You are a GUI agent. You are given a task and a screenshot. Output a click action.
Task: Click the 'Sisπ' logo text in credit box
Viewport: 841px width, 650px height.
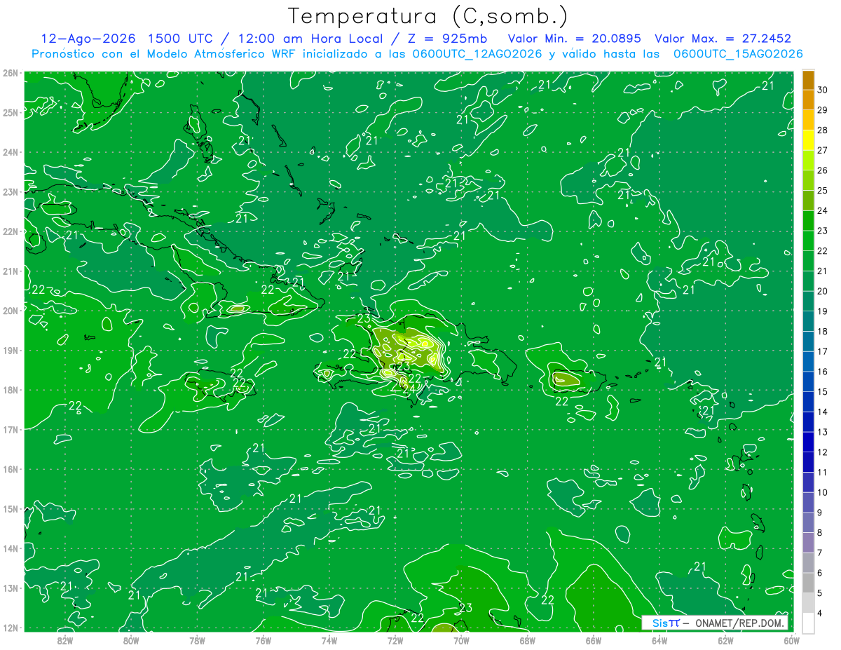pos(665,623)
